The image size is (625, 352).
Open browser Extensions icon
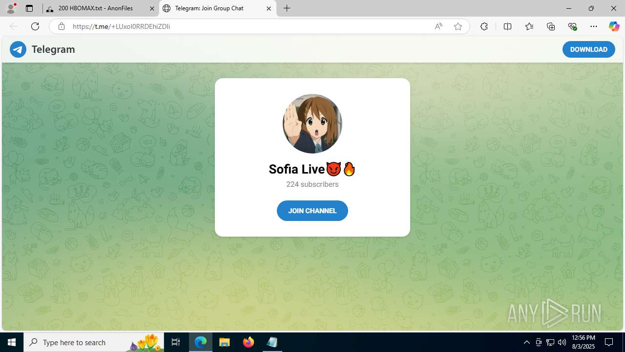pyautogui.click(x=484, y=26)
